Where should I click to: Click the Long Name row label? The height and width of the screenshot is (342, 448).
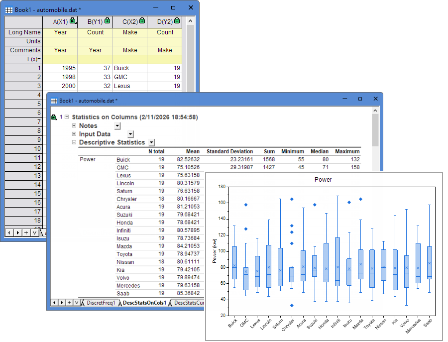coord(24,32)
